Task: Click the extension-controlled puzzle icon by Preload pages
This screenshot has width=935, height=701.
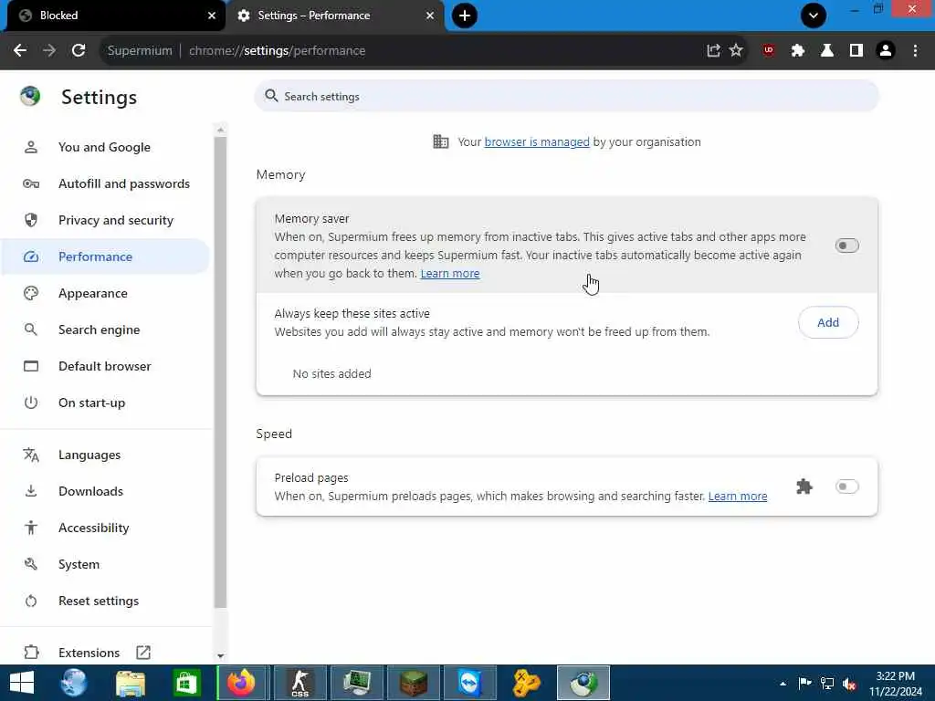Action: (x=804, y=487)
